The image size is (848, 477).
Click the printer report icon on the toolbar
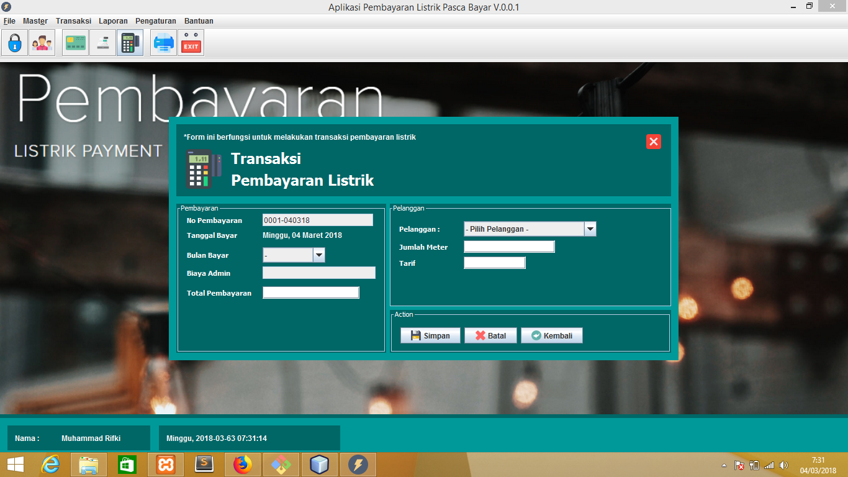point(163,42)
